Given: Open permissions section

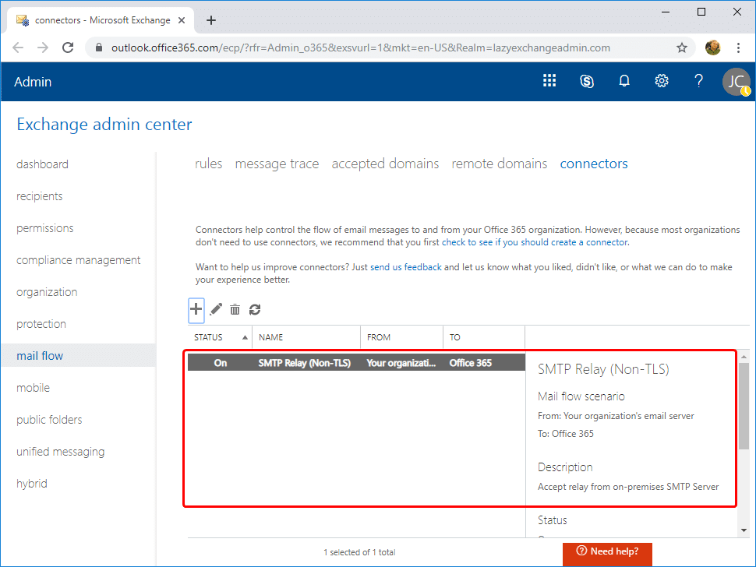Looking at the screenshot, I should click(x=45, y=228).
